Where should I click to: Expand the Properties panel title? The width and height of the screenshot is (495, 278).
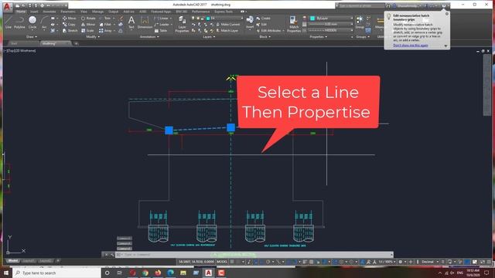pos(318,37)
